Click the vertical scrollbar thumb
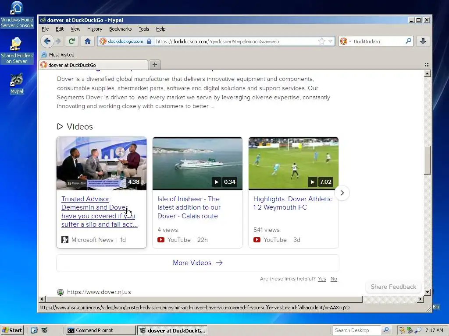The height and width of the screenshot is (336, 449). coord(427,160)
